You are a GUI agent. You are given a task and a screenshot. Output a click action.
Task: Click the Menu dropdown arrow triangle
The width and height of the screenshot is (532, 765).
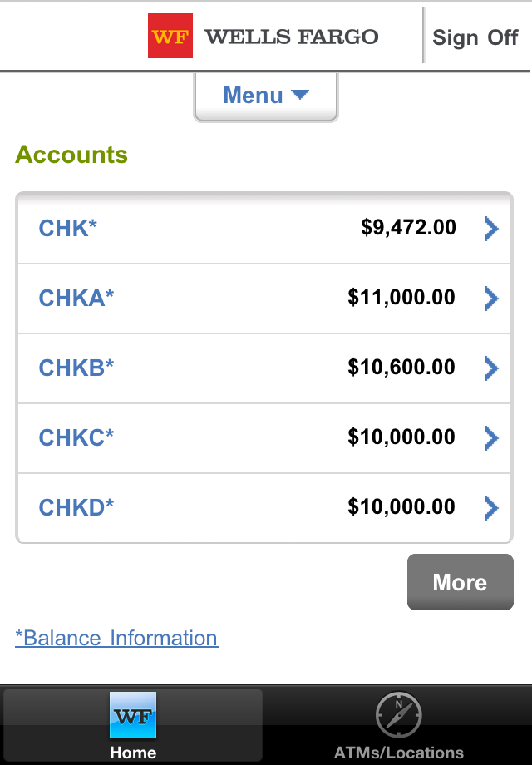tap(300, 95)
